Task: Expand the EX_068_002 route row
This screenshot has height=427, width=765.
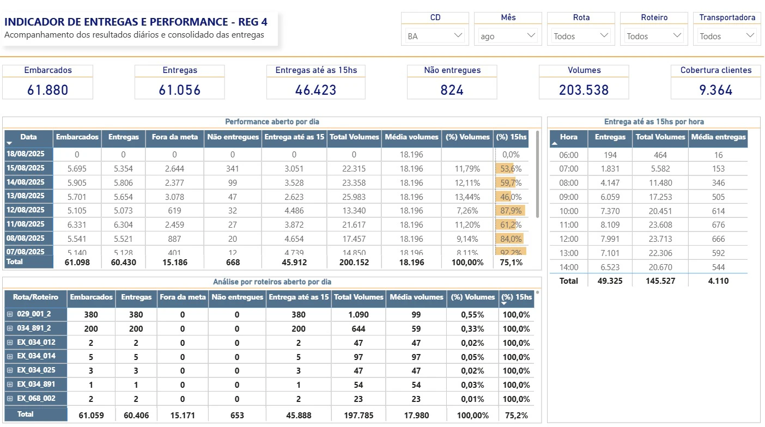Action: [10, 398]
